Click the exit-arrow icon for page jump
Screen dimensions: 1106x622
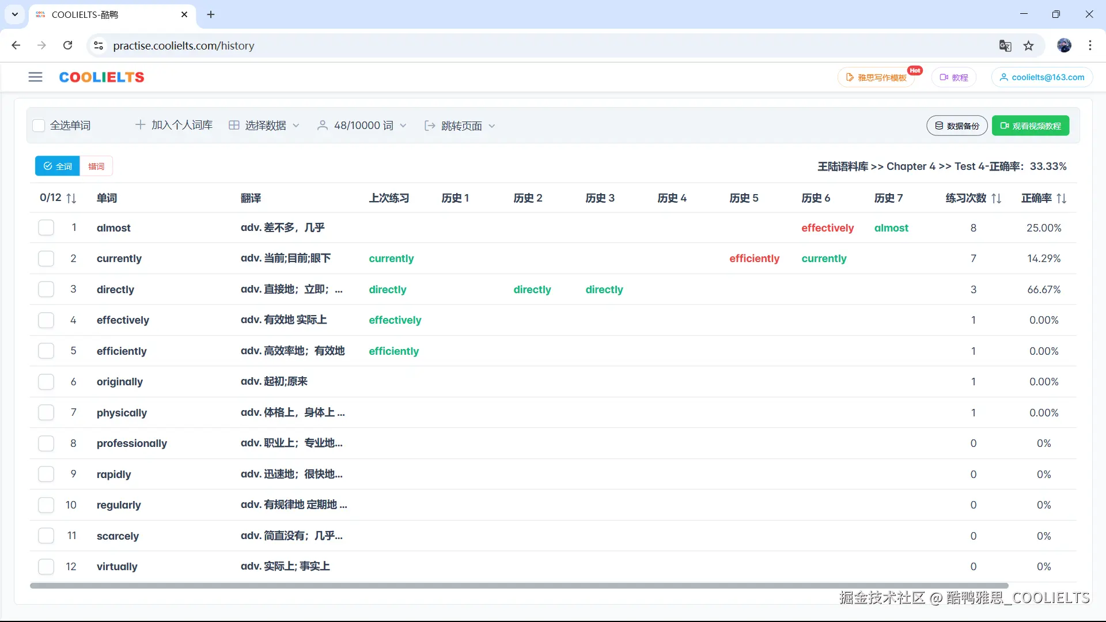(x=430, y=126)
